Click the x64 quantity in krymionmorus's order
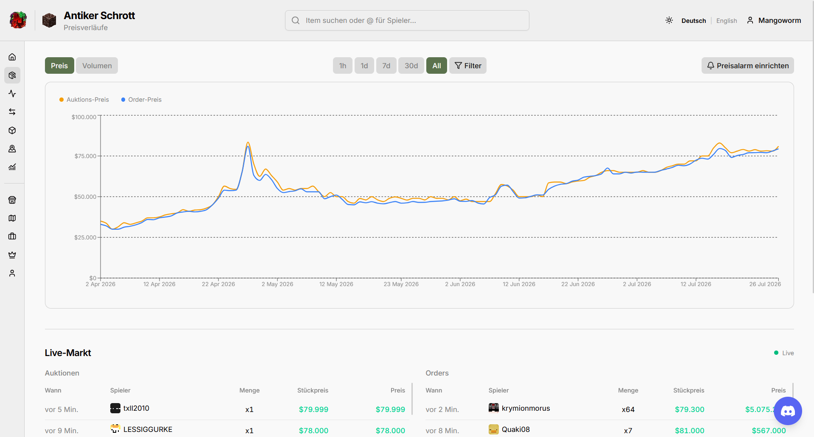Image resolution: width=814 pixels, height=437 pixels. (x=628, y=409)
